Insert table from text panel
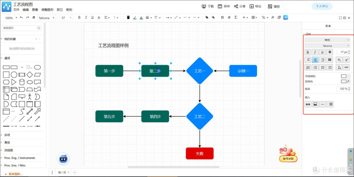Viewport: 354px width, 177px height. (330, 104)
